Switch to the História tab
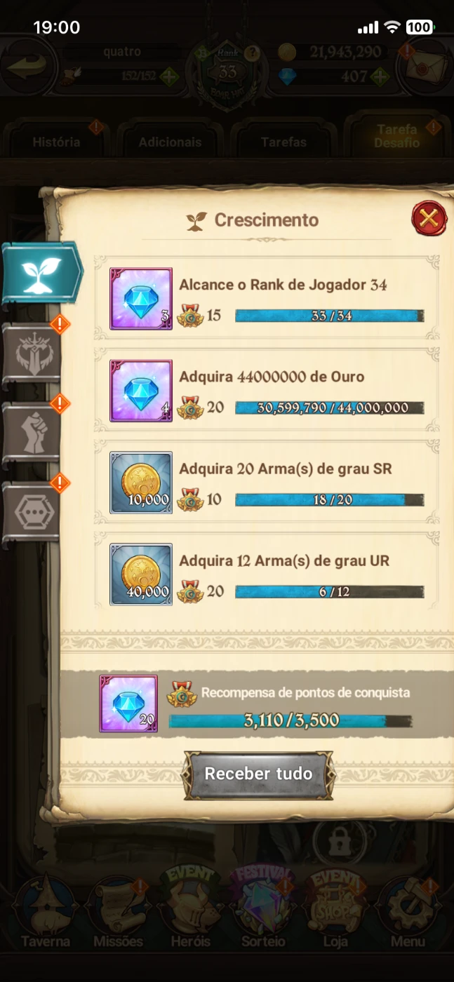Viewport: 454px width, 982px height. coord(56,142)
